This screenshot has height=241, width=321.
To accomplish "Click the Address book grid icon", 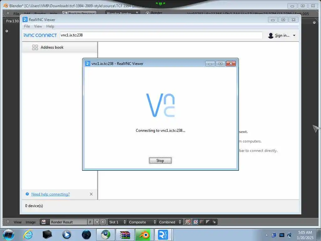I will (35, 47).
